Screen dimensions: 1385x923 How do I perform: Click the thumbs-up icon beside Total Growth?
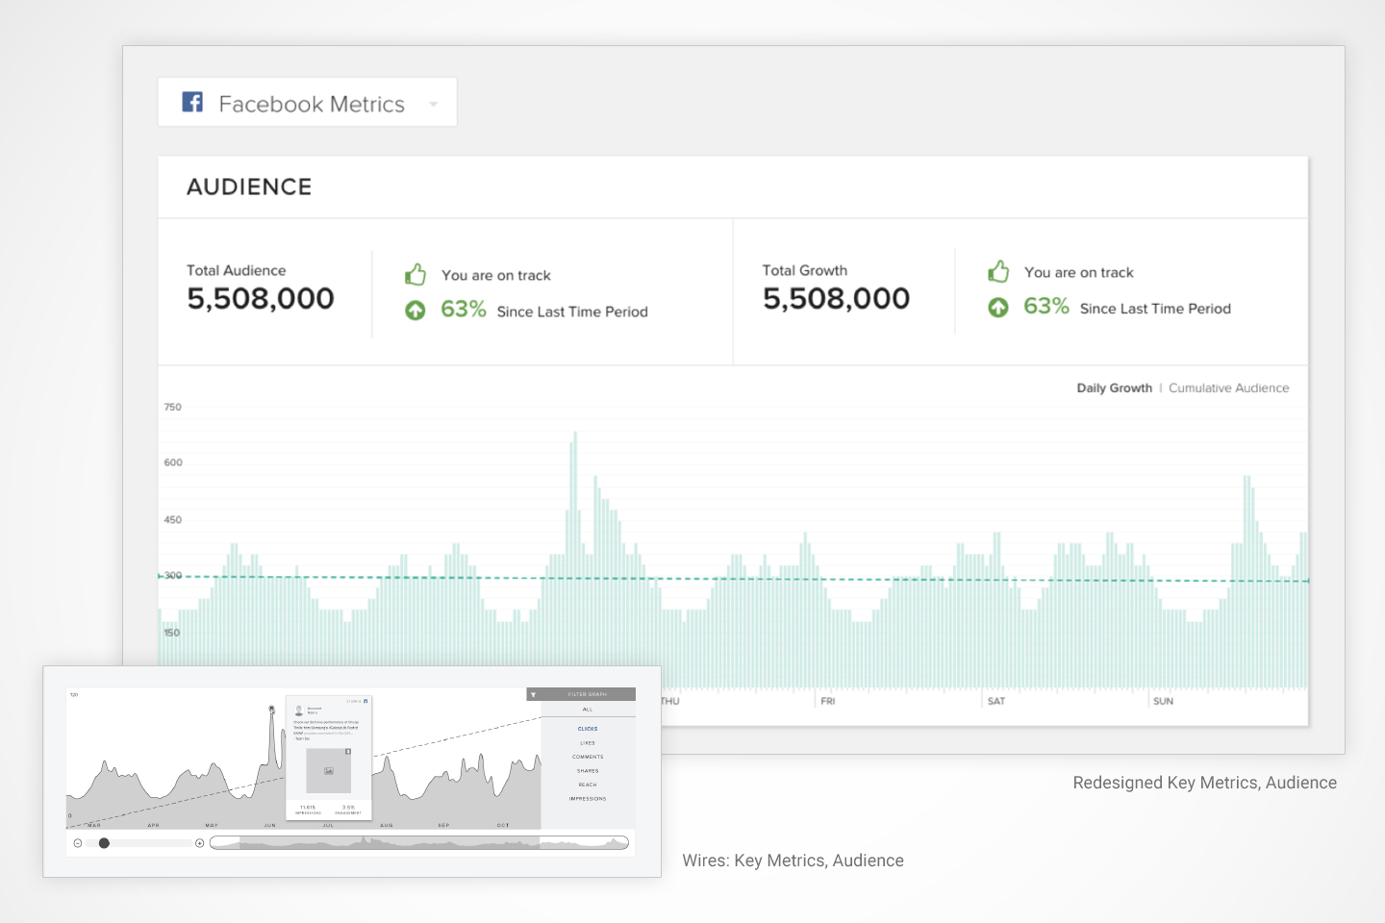998,271
